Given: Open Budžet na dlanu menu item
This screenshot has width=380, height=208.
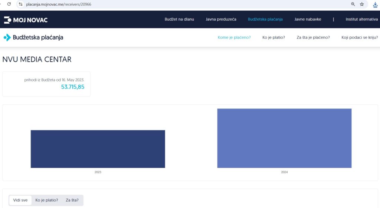Looking at the screenshot, I should (x=179, y=19).
